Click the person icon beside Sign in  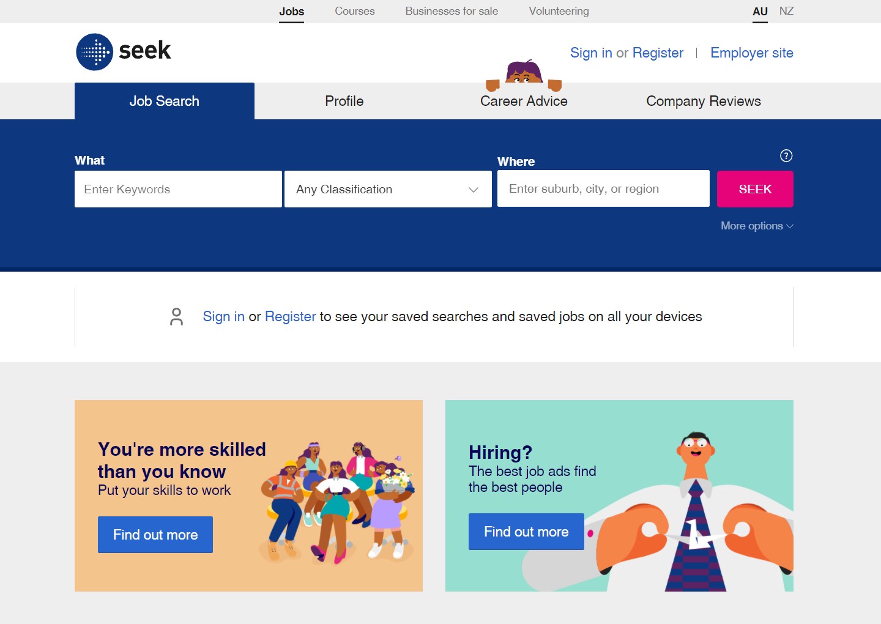[177, 316]
